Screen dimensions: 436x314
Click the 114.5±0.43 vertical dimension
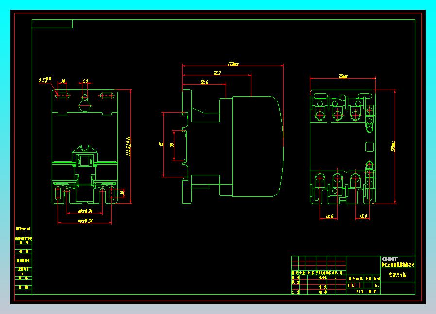coord(128,146)
